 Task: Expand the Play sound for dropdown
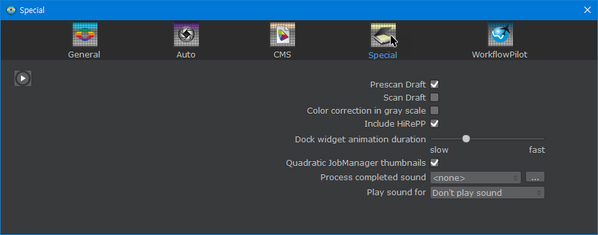(487, 193)
